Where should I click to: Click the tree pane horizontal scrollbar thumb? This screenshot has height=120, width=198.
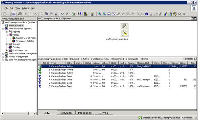[x=16, y=114]
